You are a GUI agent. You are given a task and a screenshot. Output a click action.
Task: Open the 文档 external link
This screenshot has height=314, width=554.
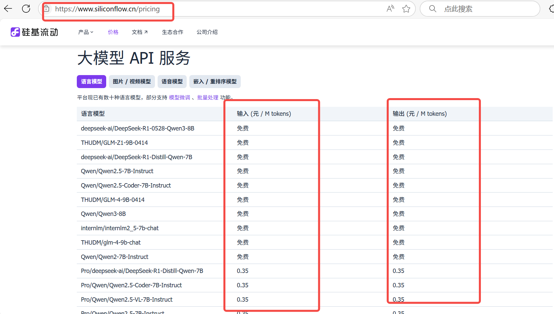pos(140,32)
